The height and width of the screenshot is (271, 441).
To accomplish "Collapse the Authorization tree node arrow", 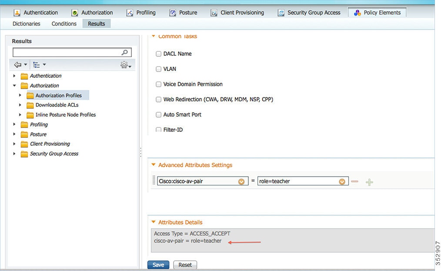I will pyautogui.click(x=14, y=86).
